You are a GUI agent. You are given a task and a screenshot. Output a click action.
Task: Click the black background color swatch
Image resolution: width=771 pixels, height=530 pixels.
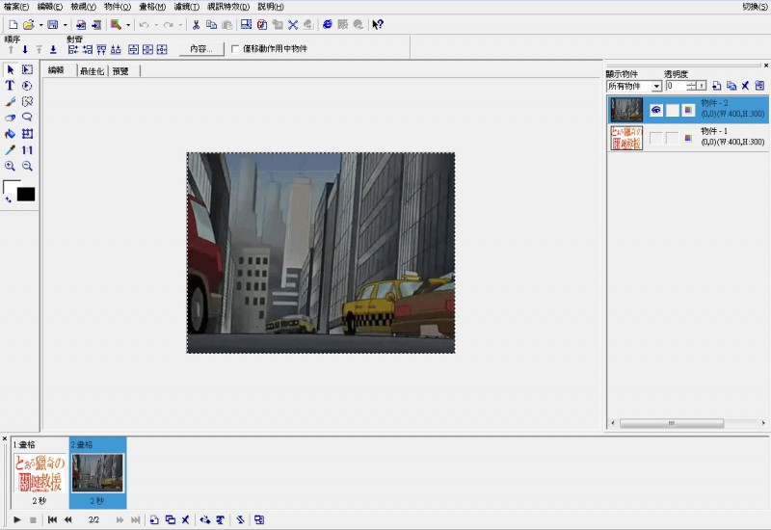tap(26, 195)
